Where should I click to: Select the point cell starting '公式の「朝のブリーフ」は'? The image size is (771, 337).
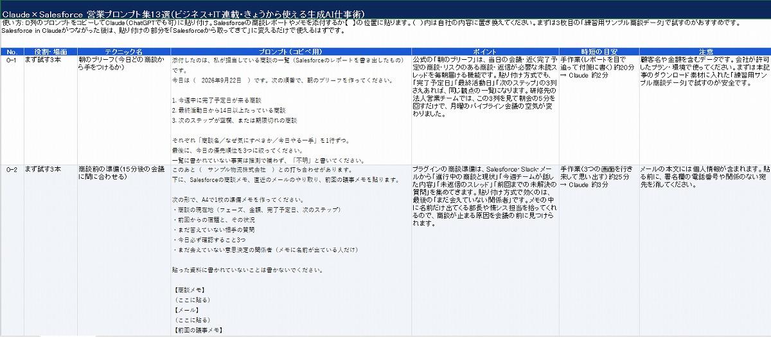[484, 109]
